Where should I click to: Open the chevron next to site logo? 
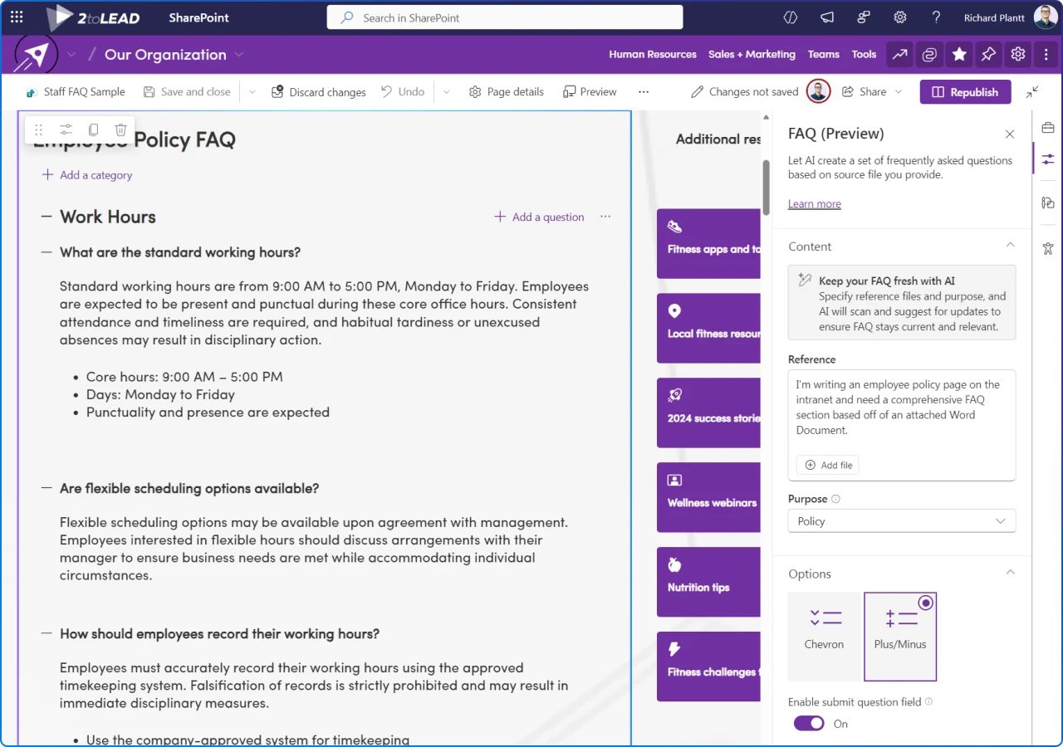[x=71, y=55]
